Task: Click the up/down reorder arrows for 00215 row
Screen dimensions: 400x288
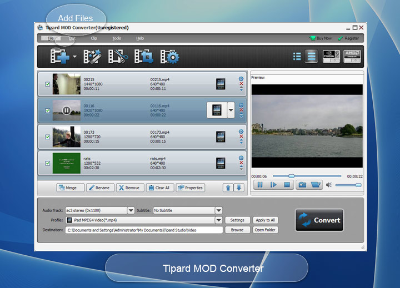Action: click(241, 89)
